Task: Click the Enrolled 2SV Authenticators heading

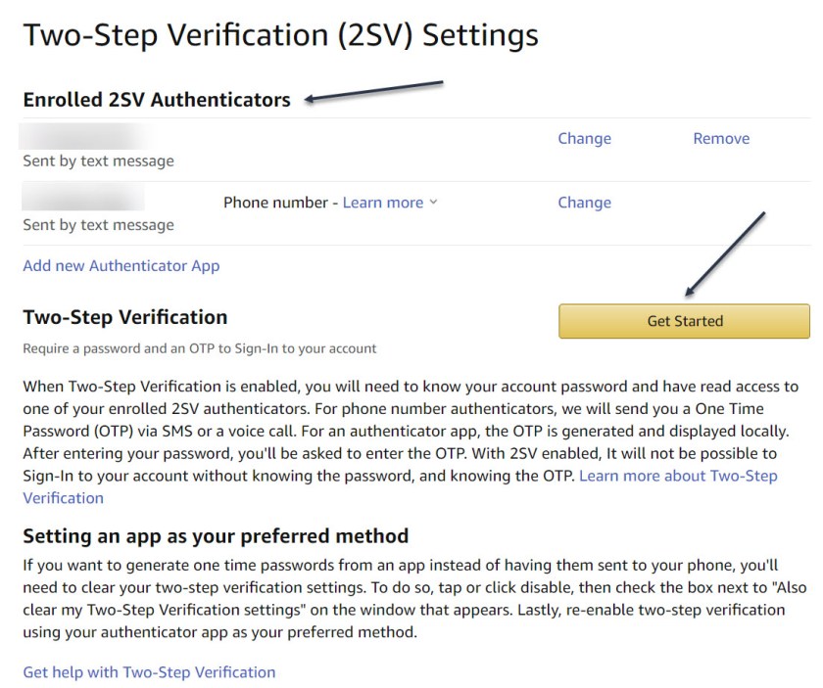Action: [x=157, y=100]
